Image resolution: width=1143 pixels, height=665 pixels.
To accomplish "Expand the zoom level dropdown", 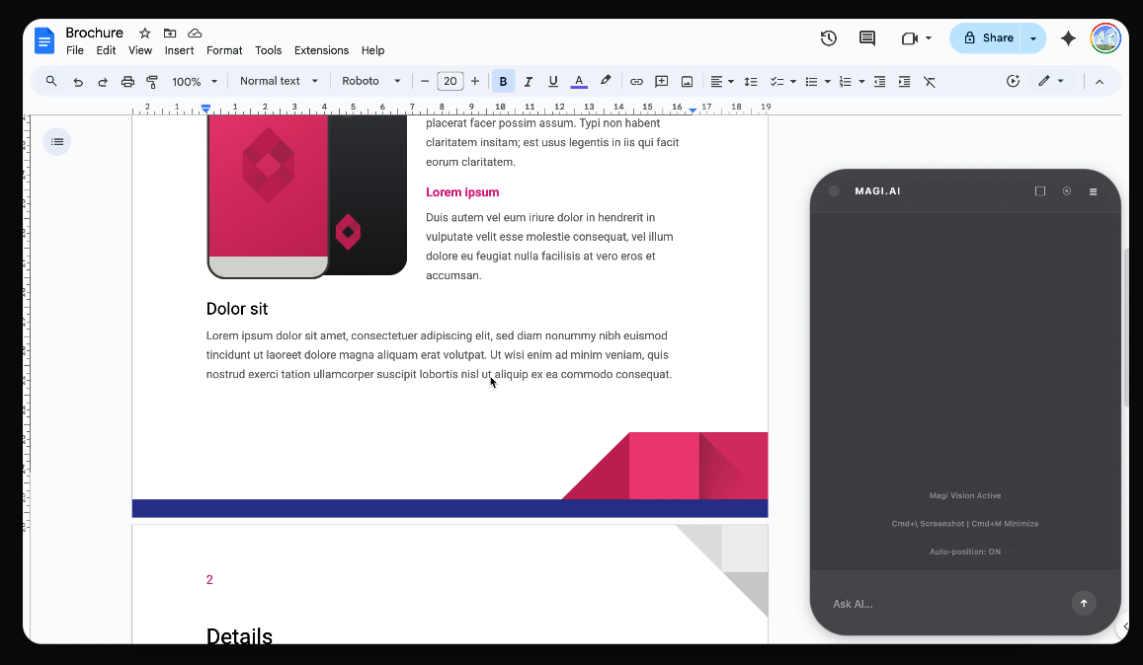I will tap(193, 81).
